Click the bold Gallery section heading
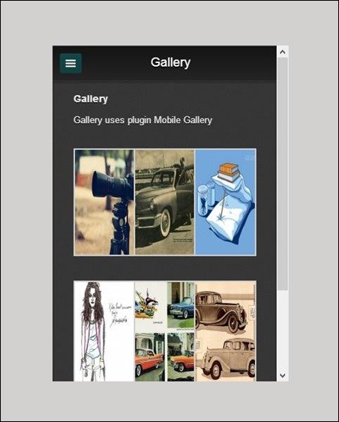339x422 pixels. pos(91,99)
